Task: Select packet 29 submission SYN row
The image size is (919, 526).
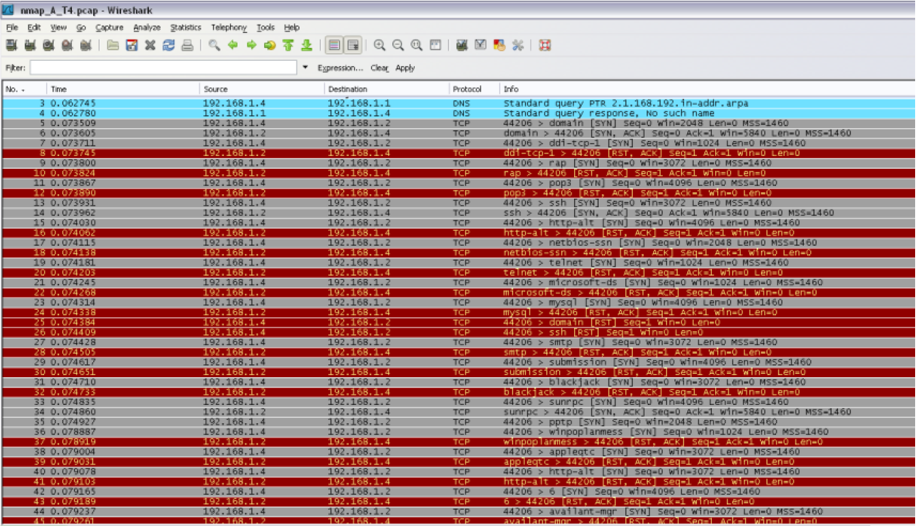Action: (459, 362)
